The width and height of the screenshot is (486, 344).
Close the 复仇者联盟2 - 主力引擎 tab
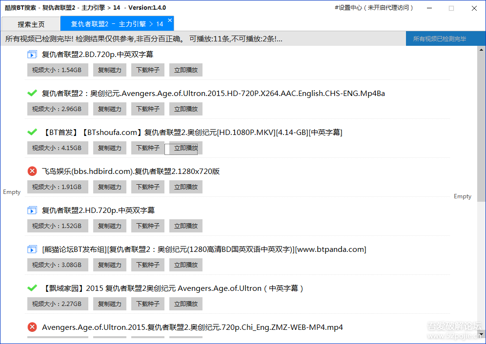click(x=170, y=20)
